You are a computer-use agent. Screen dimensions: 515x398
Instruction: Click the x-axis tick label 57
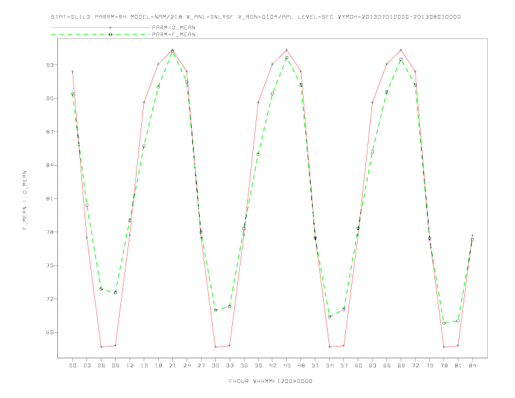[x=344, y=365]
